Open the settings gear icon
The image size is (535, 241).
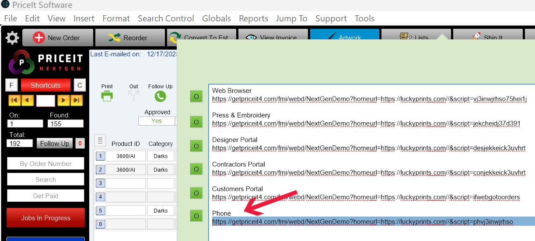(12, 38)
